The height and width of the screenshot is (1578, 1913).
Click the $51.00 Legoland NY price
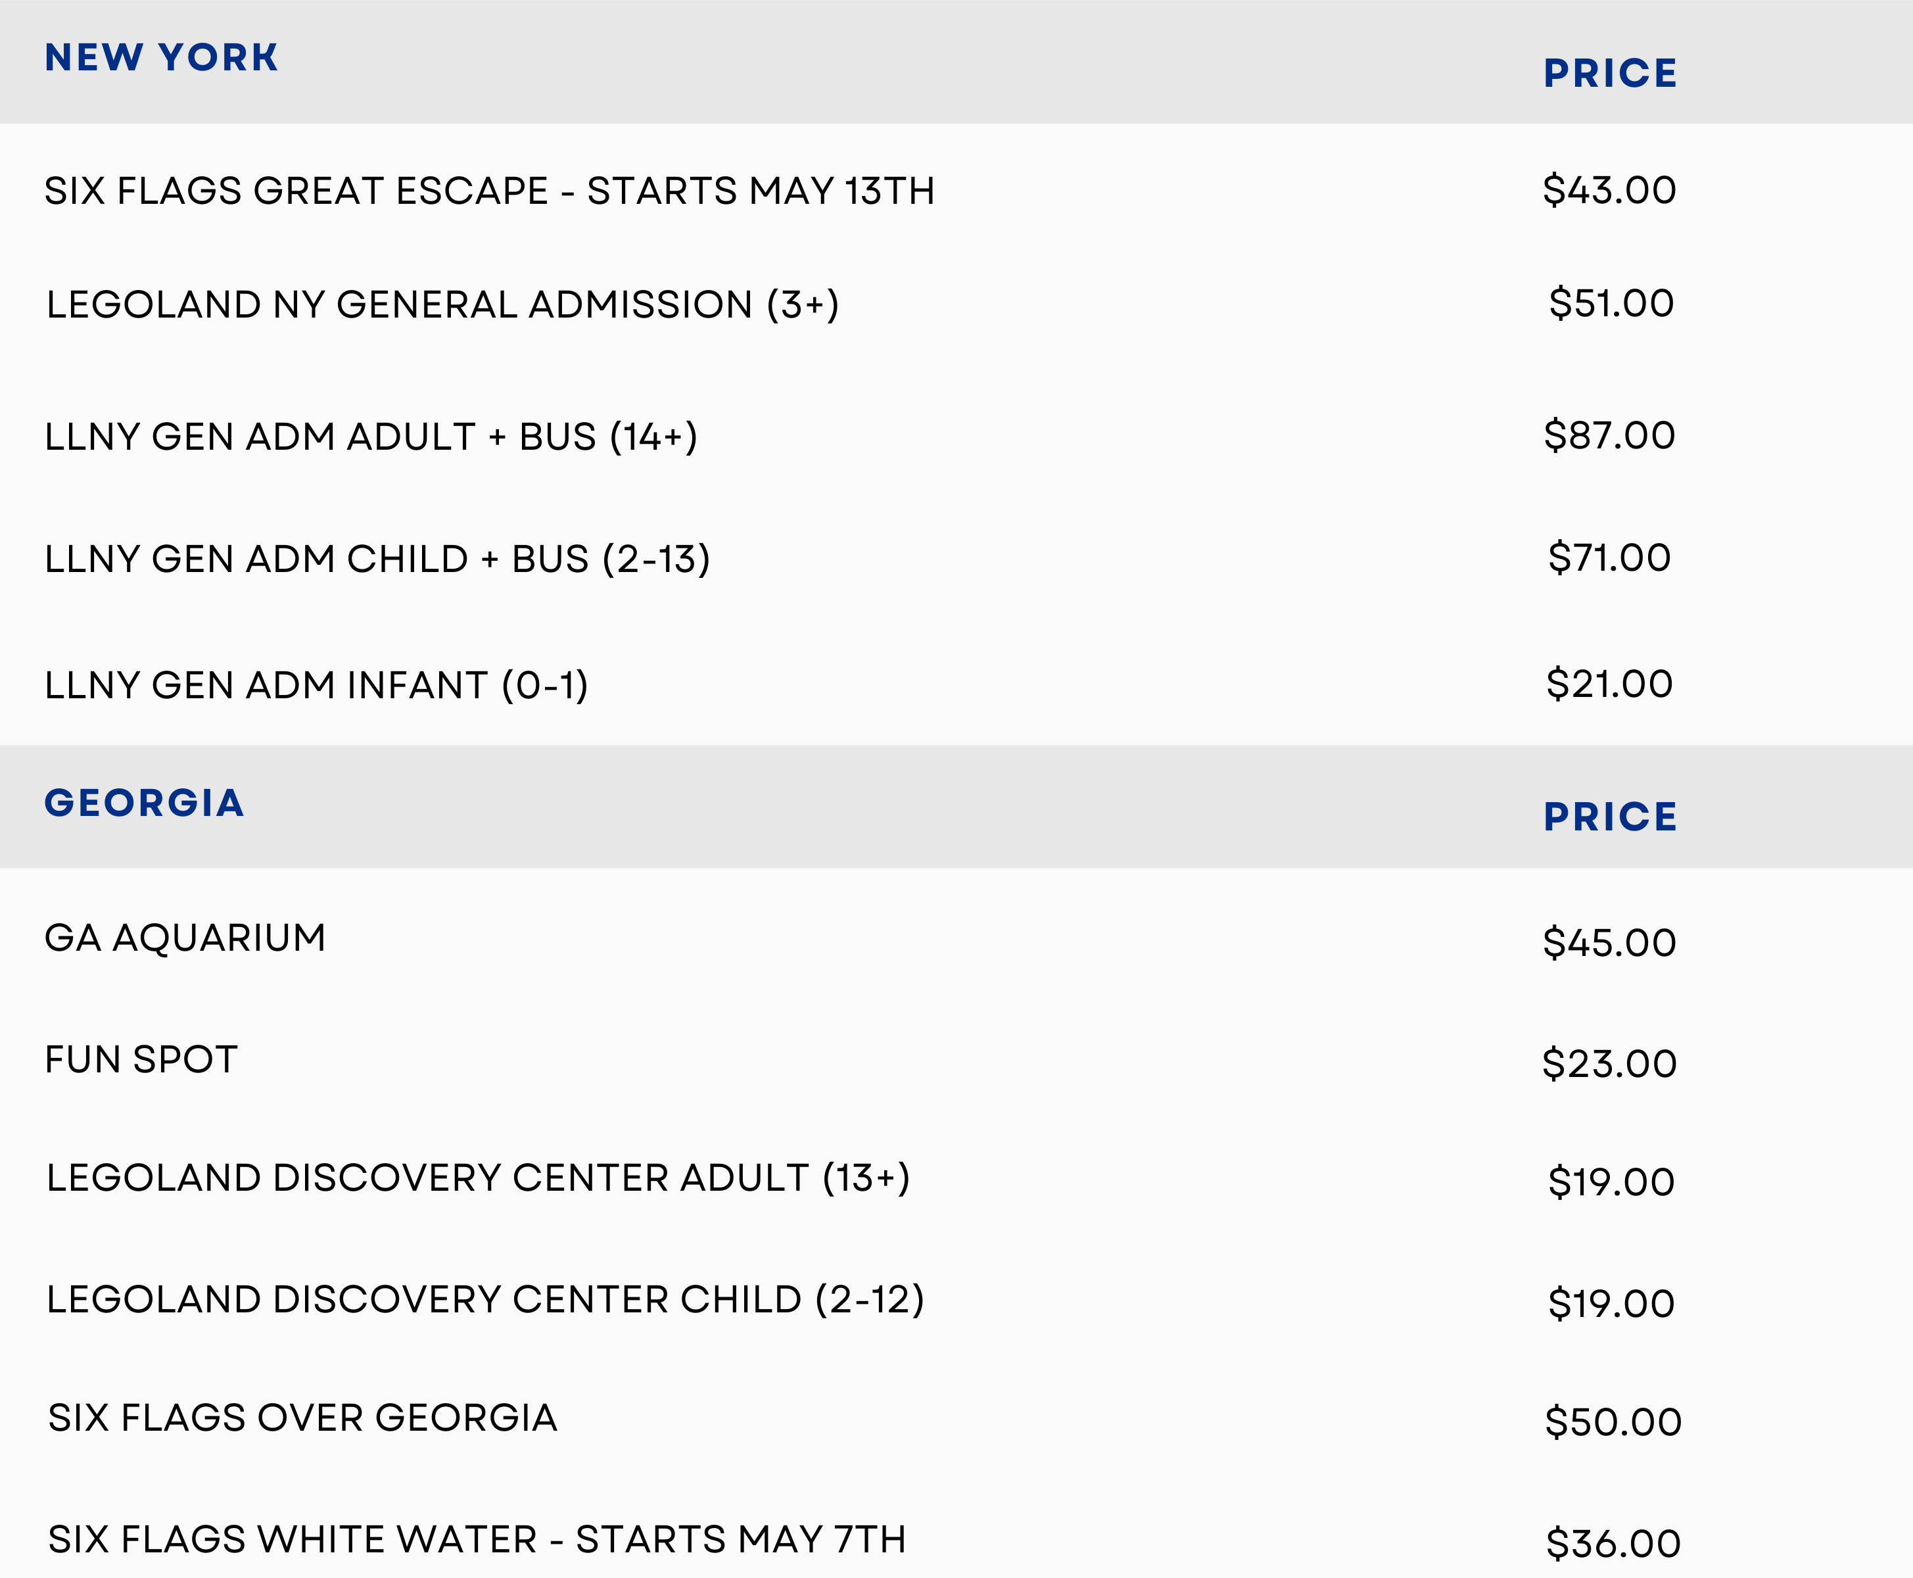point(1611,302)
